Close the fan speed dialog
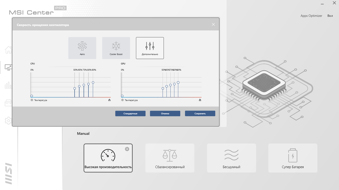 tap(213, 24)
